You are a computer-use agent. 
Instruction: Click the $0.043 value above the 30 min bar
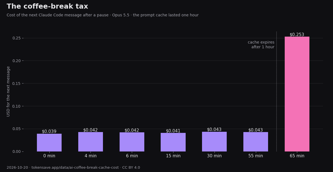click(x=214, y=130)
